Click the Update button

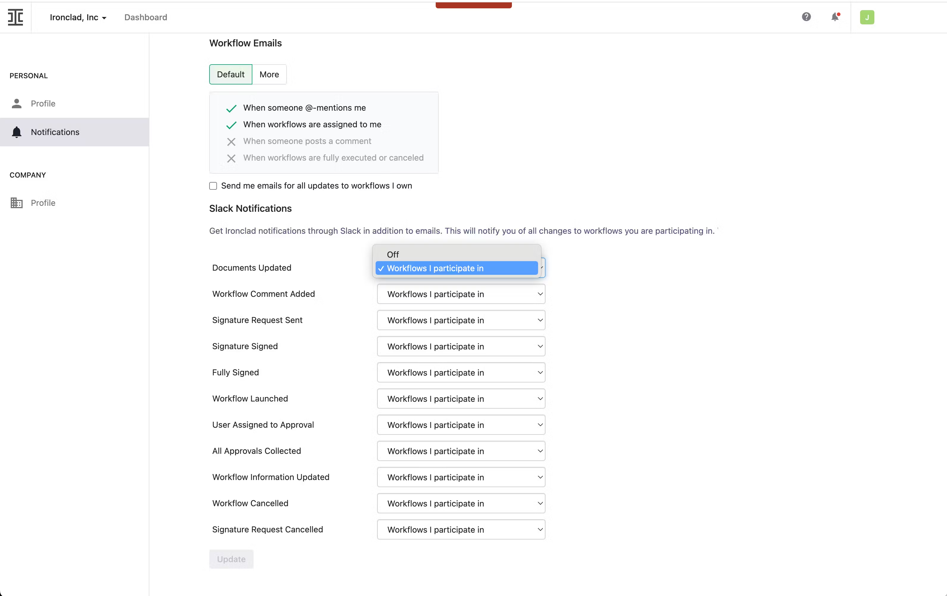click(x=231, y=559)
